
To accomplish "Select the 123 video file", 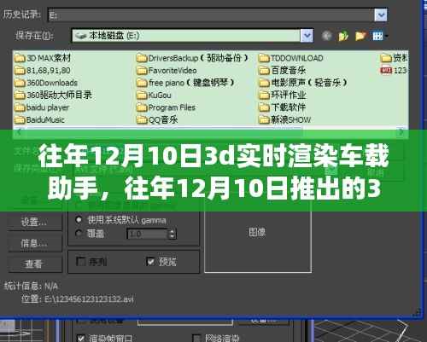I will pyautogui.click(x=394, y=70).
